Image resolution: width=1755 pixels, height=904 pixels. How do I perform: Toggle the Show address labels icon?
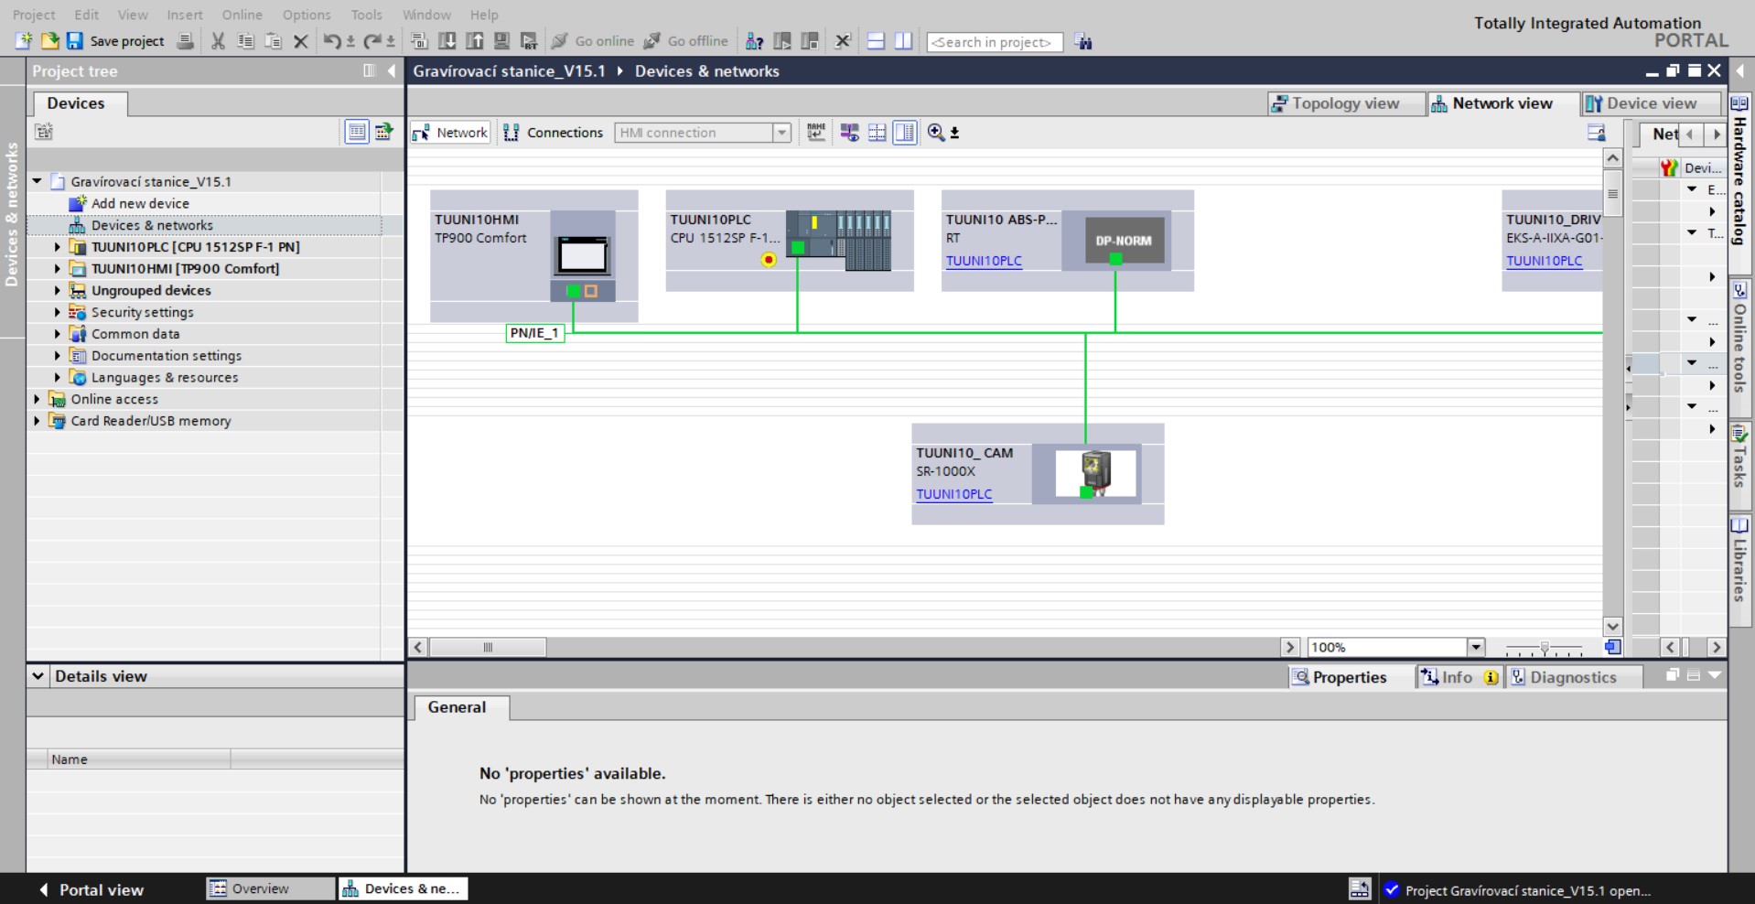(x=849, y=133)
